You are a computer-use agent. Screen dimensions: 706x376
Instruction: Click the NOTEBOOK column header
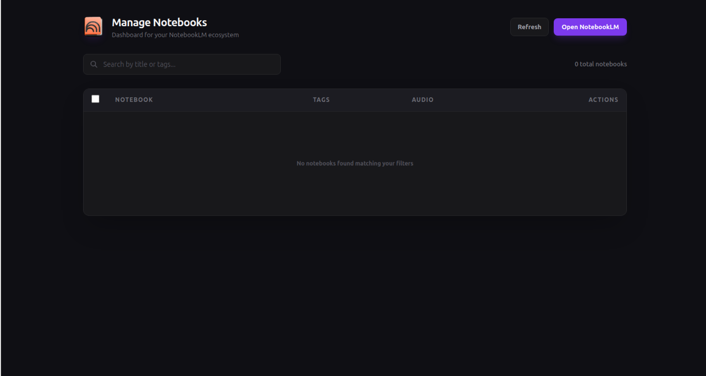click(134, 100)
